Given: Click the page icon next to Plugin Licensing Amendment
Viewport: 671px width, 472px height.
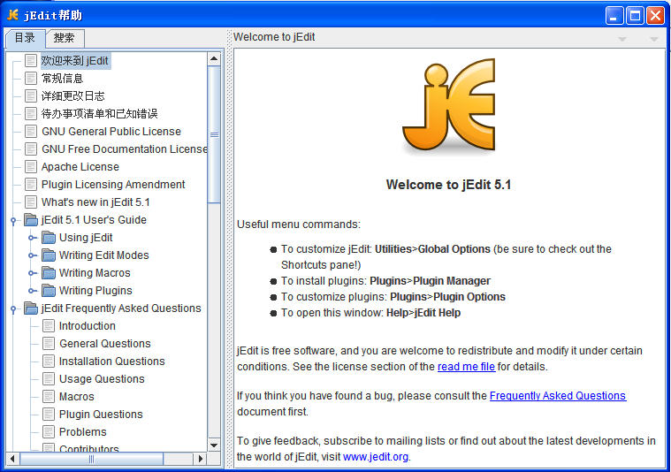Looking at the screenshot, I should [31, 185].
